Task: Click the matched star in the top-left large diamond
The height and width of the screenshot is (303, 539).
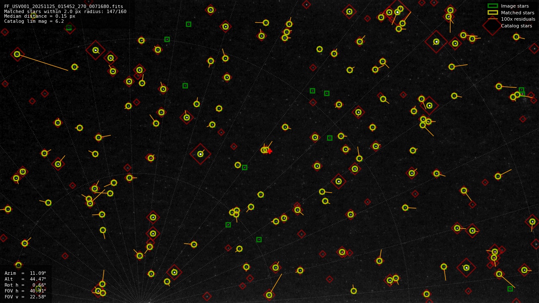Action: point(96,50)
